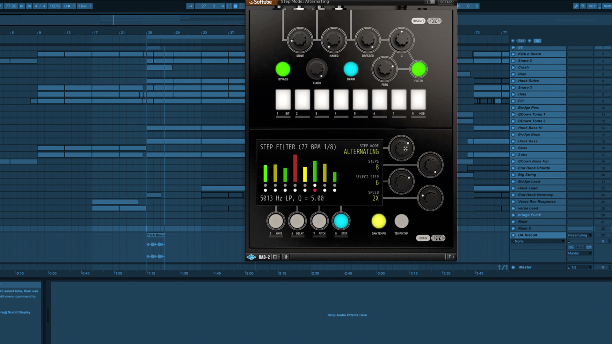Toggle computer MIDI keyboard icon
The width and height of the screenshot is (612, 344).
(x=583, y=6)
